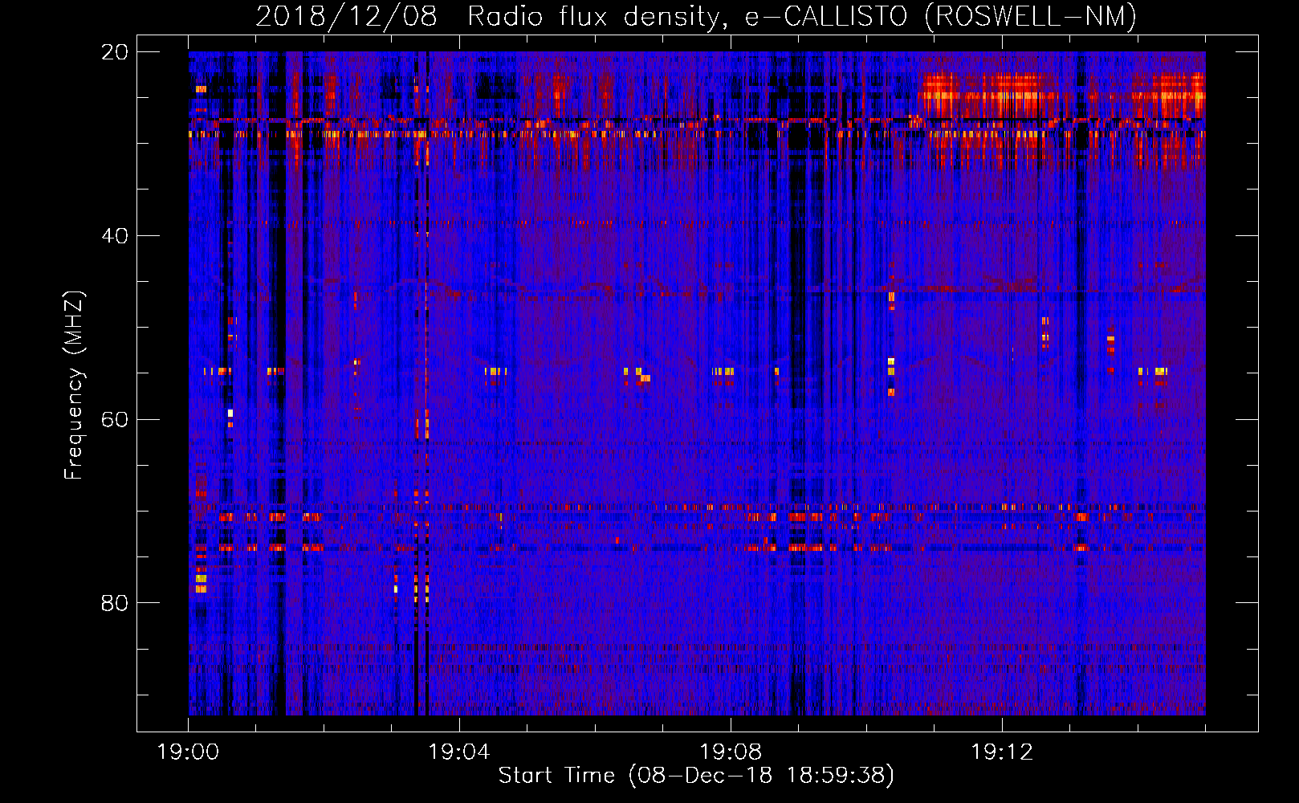Click the 60 frequency tick label
Viewport: 1299px width, 803px height.
[115, 420]
